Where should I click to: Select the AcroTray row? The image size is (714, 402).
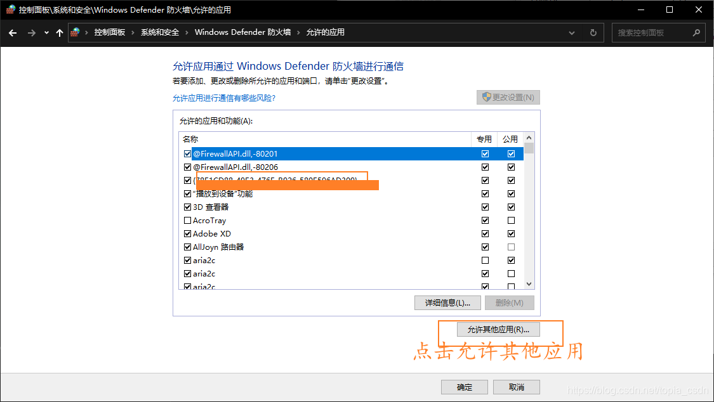pos(351,220)
